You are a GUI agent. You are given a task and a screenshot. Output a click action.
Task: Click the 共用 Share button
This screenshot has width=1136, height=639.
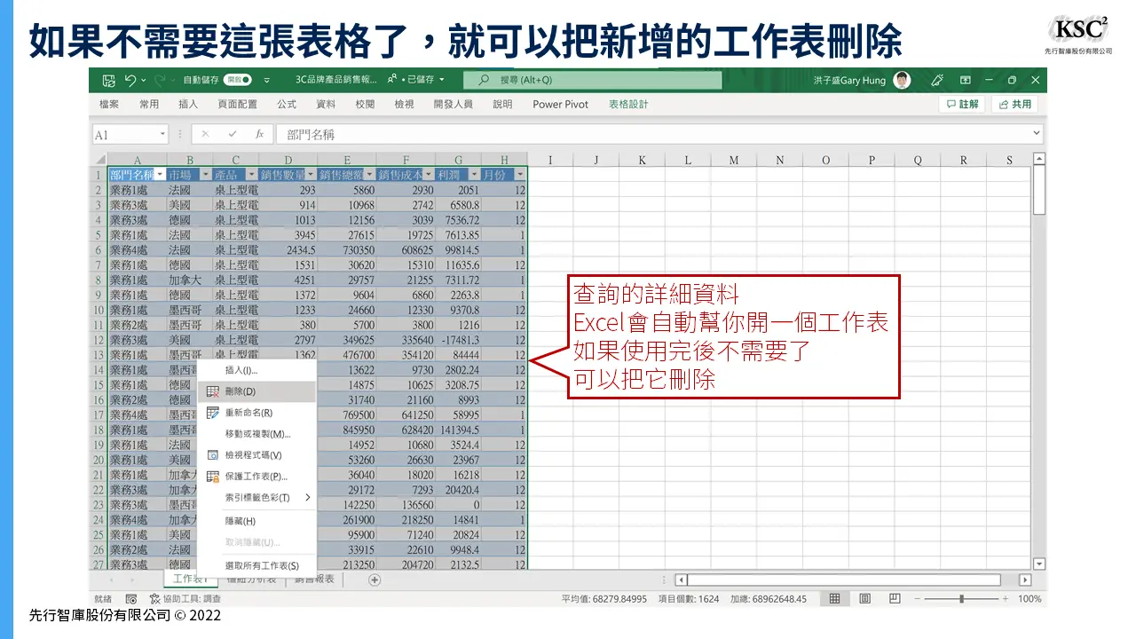coord(1014,104)
